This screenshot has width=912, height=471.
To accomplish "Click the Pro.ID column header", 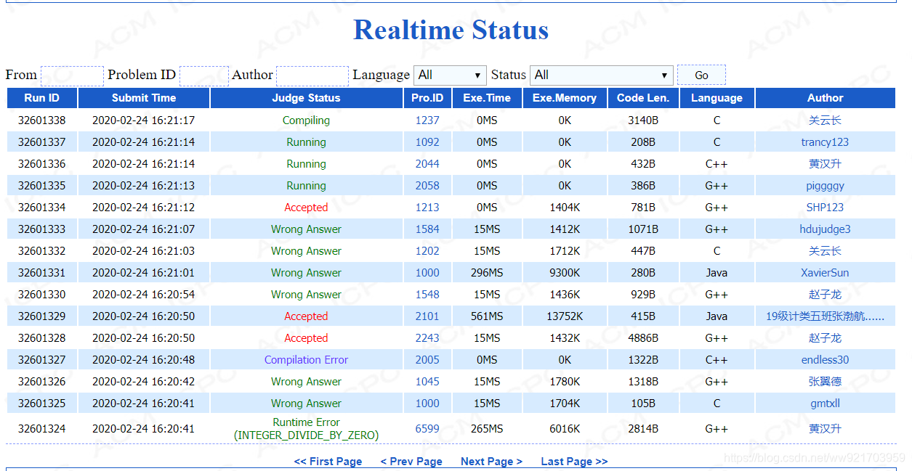I will click(x=427, y=98).
